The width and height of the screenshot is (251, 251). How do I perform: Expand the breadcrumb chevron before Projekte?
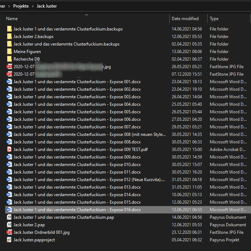click(9, 6)
